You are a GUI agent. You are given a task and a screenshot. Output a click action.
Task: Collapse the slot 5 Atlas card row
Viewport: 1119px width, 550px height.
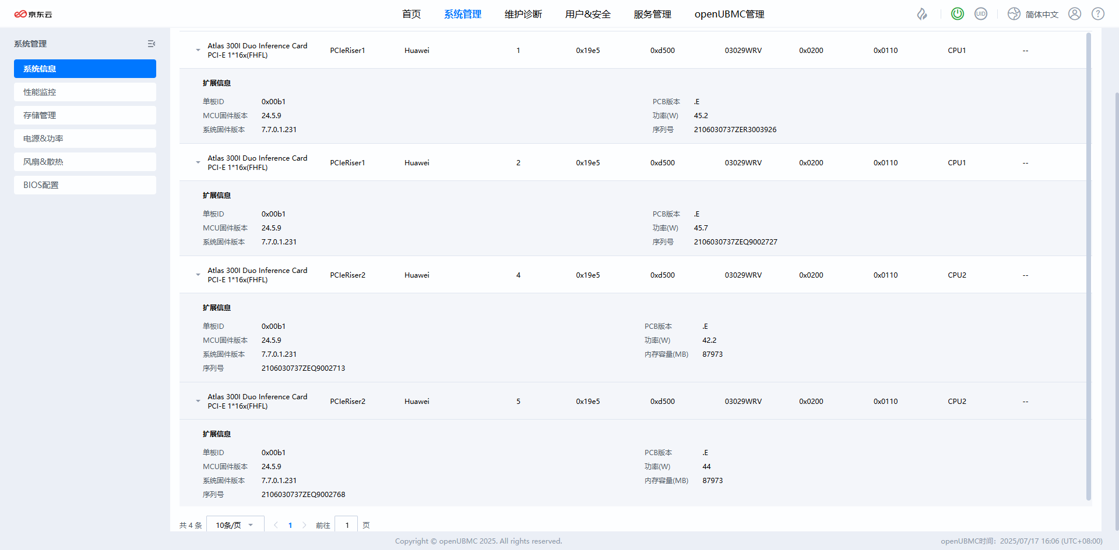[198, 402]
